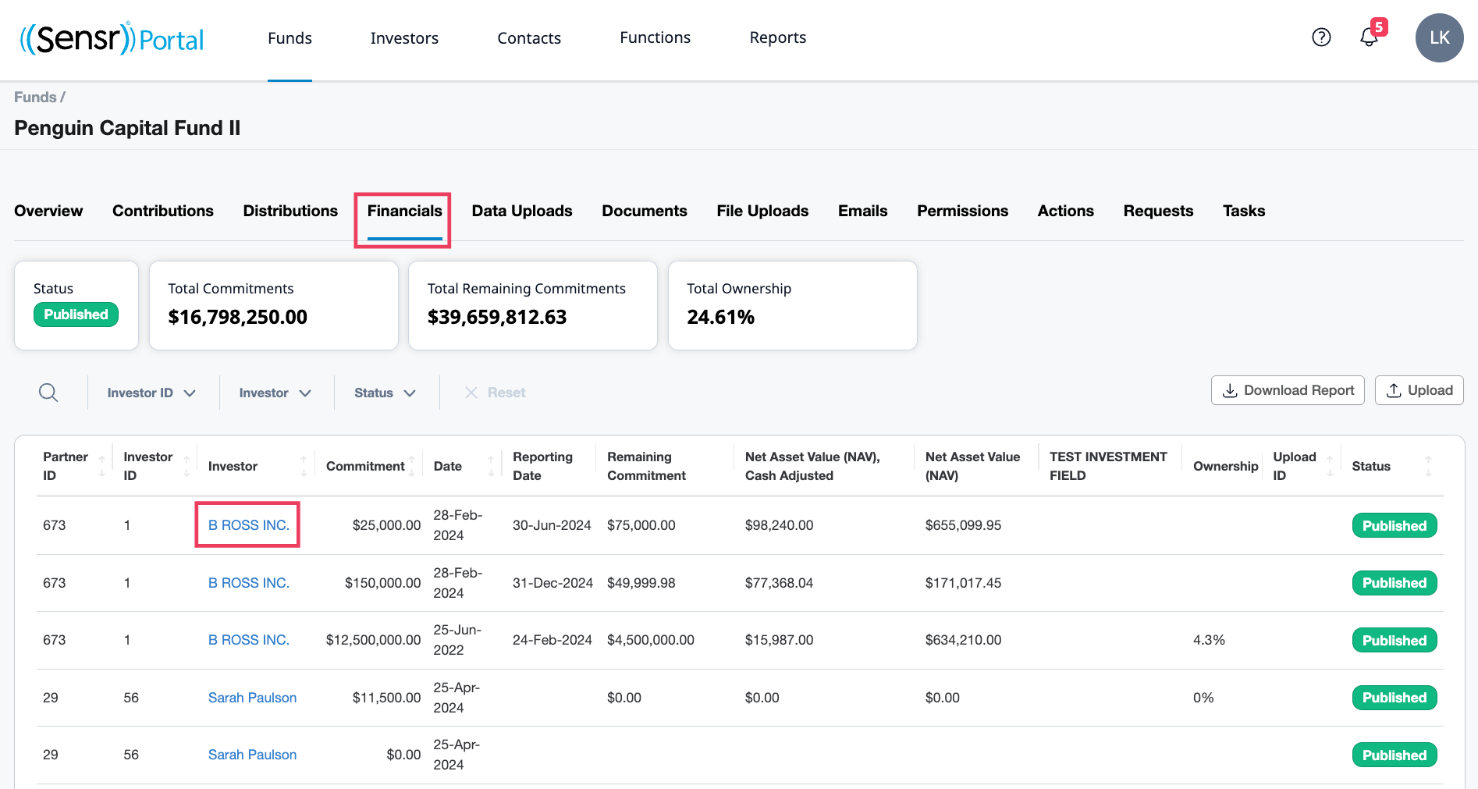
Task: Open the help question mark icon
Action: pos(1321,37)
